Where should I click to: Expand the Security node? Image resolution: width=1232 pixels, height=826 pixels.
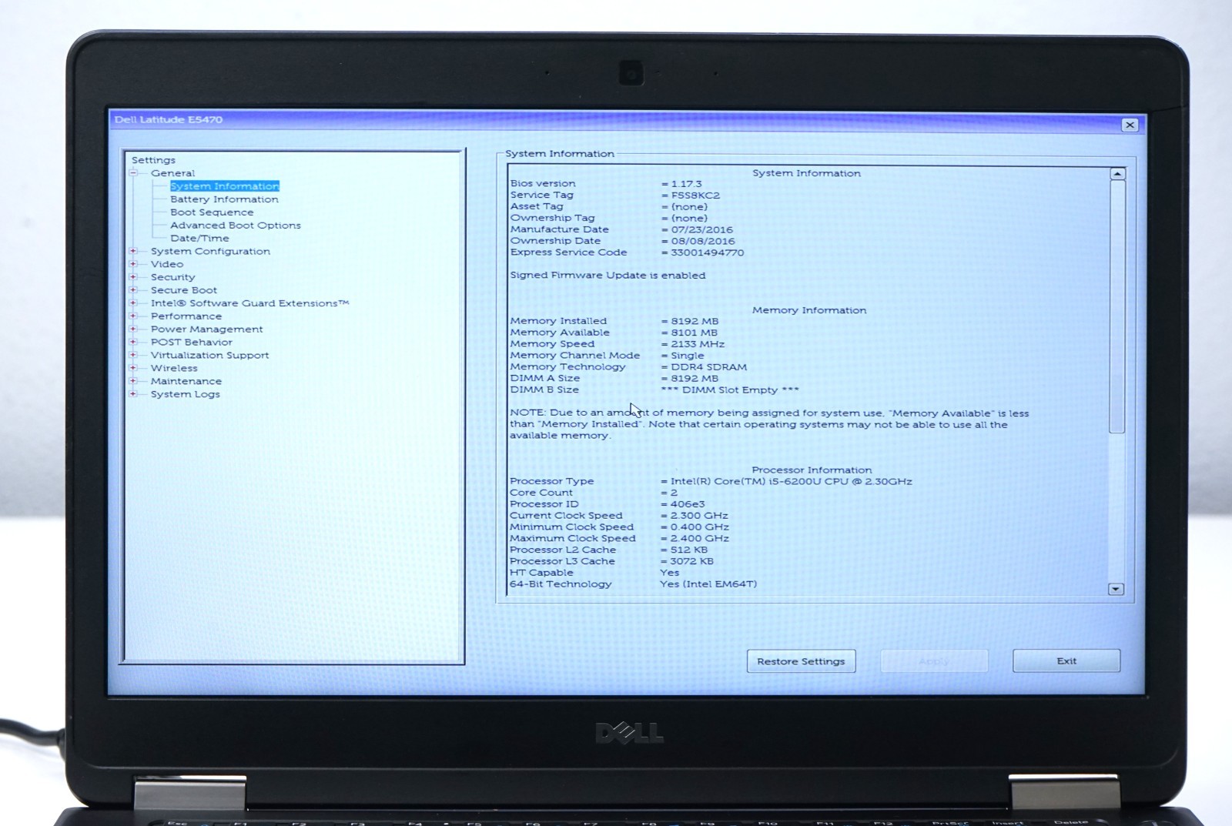(x=133, y=277)
